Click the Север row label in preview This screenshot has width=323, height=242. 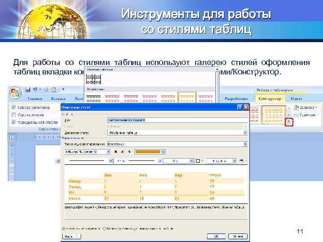74,181
